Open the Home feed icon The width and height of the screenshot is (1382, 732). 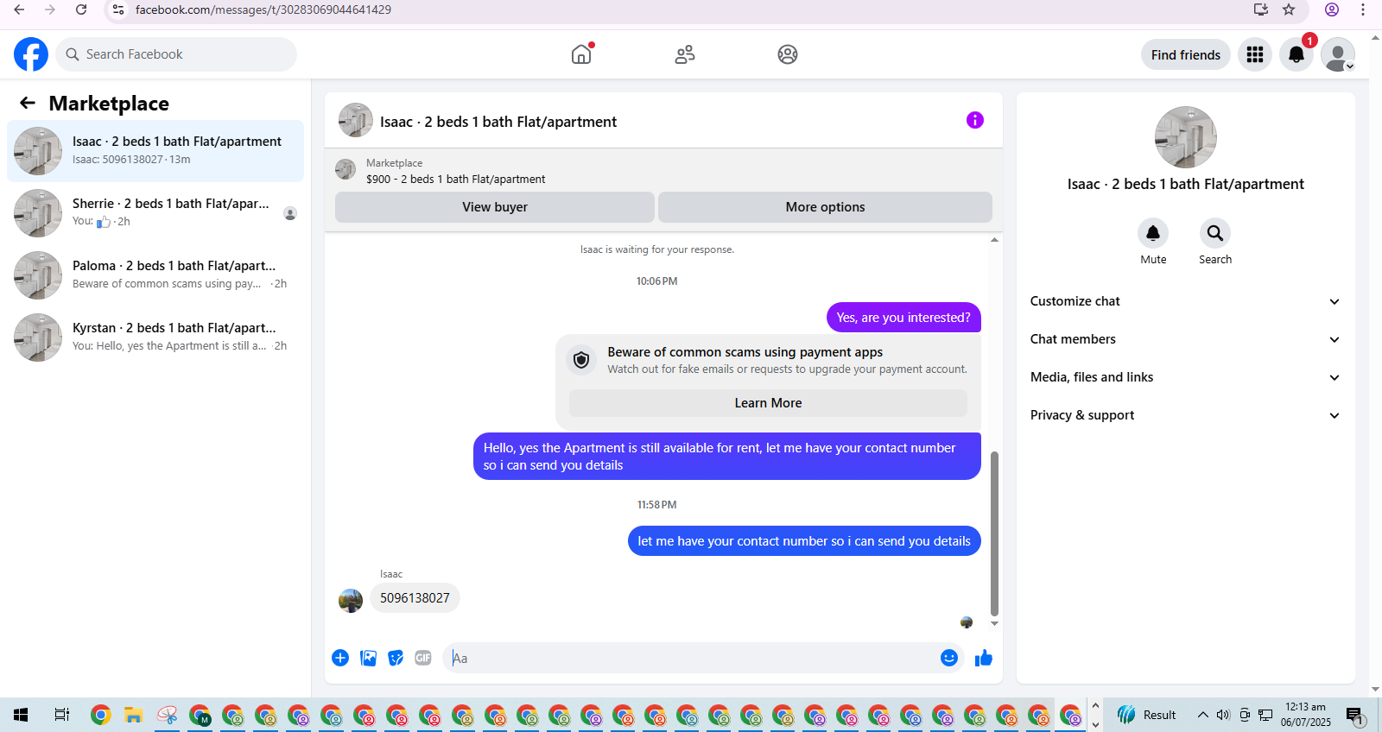point(581,54)
